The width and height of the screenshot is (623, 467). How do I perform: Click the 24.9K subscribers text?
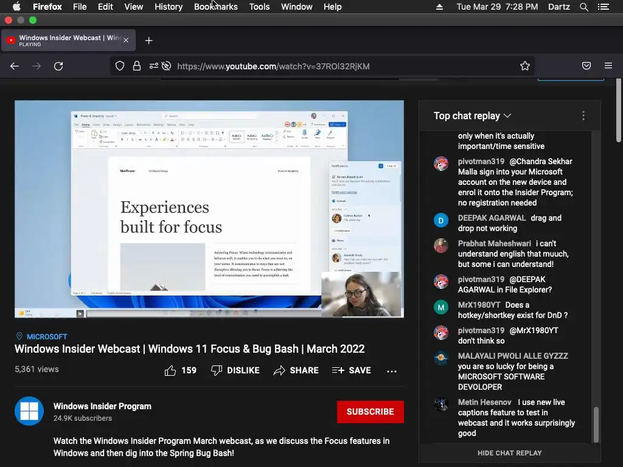click(x=83, y=418)
